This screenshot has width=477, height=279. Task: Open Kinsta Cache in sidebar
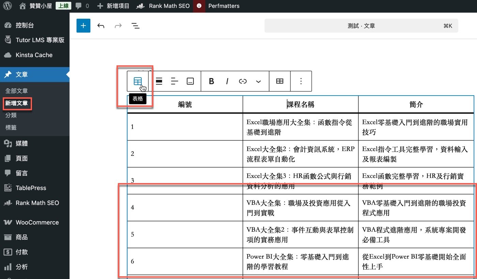tap(35, 55)
